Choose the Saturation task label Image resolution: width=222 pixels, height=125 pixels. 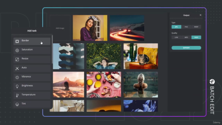tap(27, 49)
